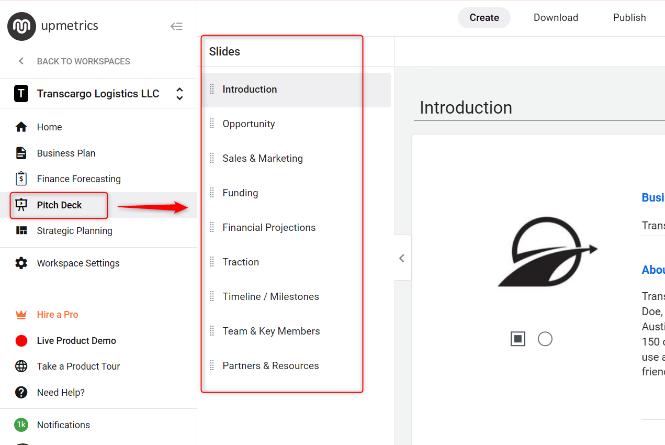Click the Workspace Settings gear icon
The width and height of the screenshot is (665, 445).
(x=21, y=263)
